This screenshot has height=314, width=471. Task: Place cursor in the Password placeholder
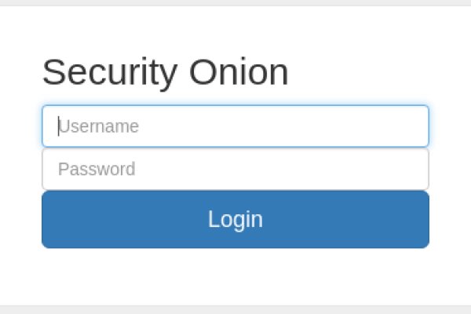tap(97, 169)
